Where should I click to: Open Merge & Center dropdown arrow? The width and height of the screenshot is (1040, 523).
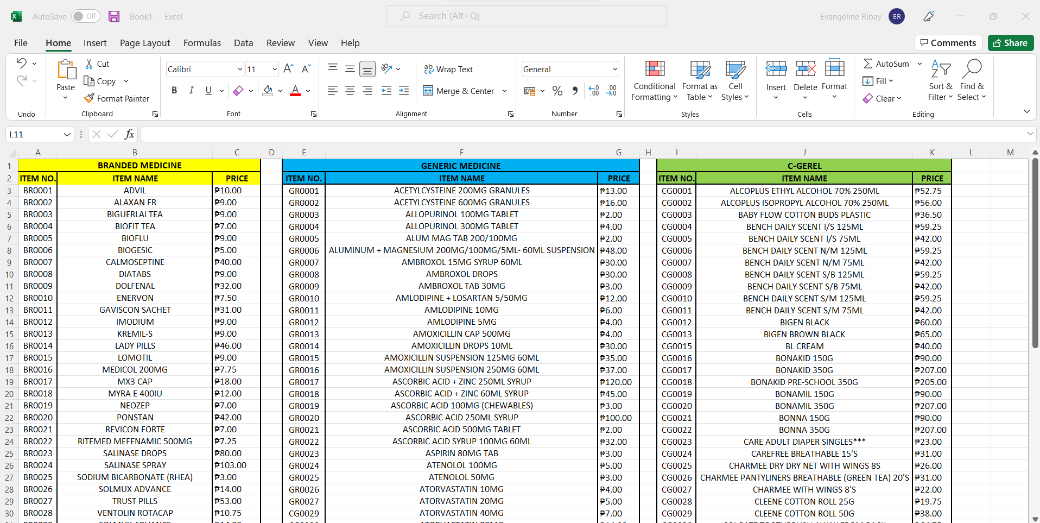click(504, 91)
